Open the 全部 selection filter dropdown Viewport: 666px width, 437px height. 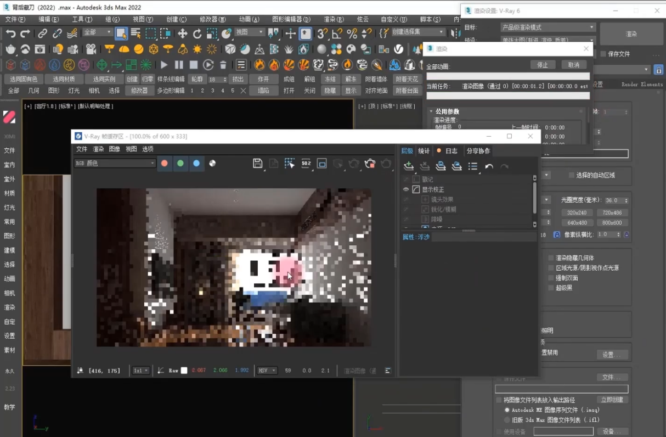coord(98,33)
